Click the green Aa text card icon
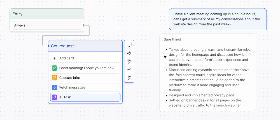The image size is (280, 120). (55, 68)
